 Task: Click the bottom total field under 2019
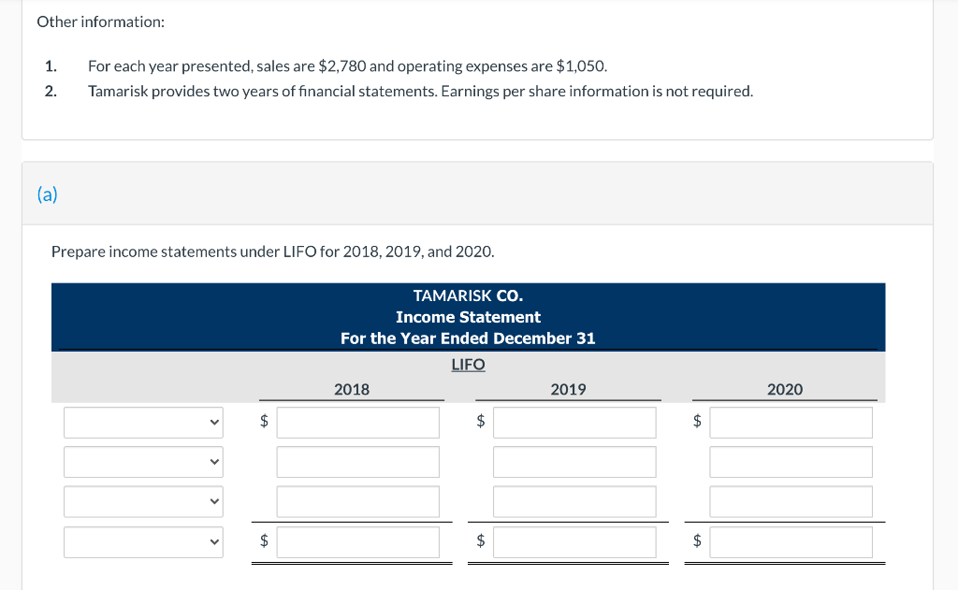click(573, 541)
